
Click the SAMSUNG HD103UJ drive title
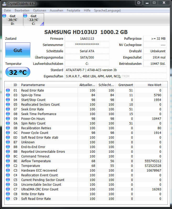pos(86,32)
